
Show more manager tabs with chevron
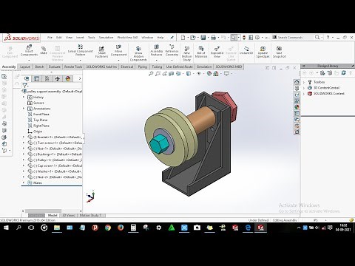click(x=80, y=78)
